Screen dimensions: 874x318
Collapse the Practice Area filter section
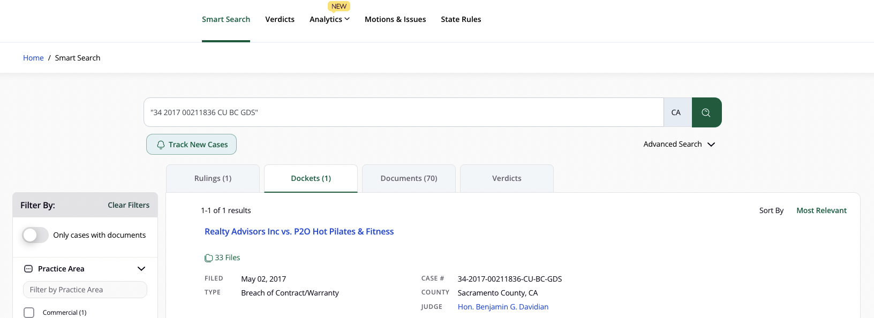tap(141, 269)
